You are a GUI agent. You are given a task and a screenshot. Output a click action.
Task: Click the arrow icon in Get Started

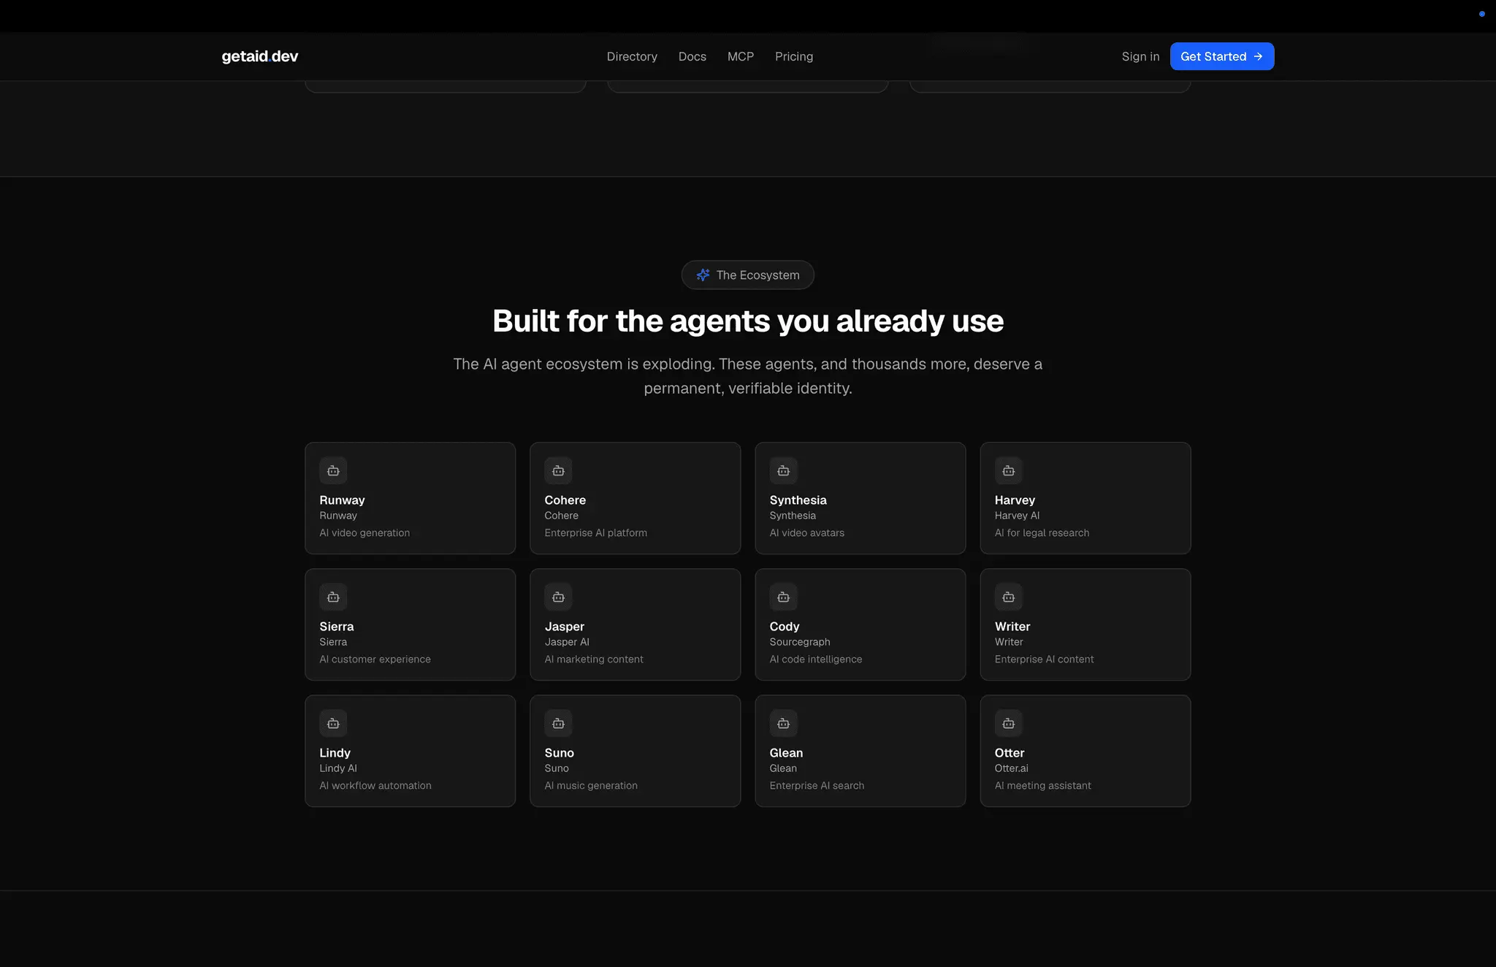tap(1258, 56)
